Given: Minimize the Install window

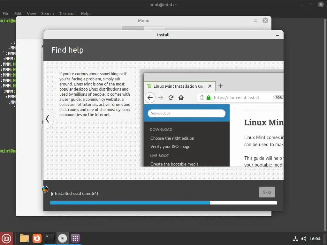Looking at the screenshot, I should coord(278,35).
